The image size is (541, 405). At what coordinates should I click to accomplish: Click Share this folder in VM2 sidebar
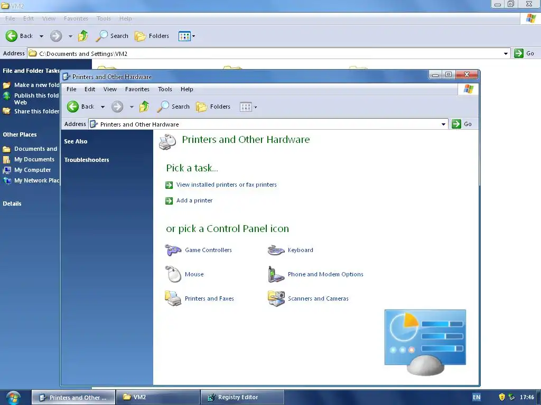(x=31, y=111)
